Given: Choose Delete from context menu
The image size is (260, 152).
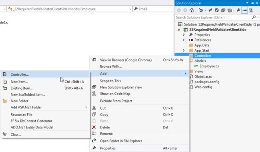Looking at the screenshot, I should 140,127.
